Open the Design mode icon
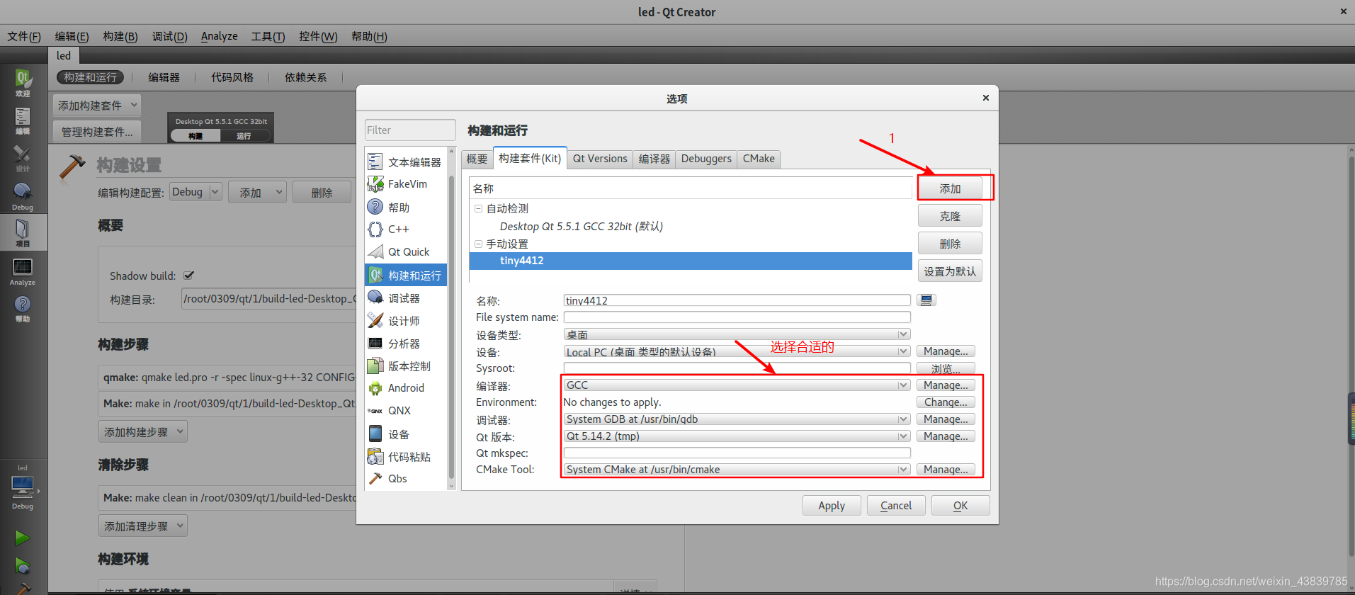1355x595 pixels. (x=23, y=159)
